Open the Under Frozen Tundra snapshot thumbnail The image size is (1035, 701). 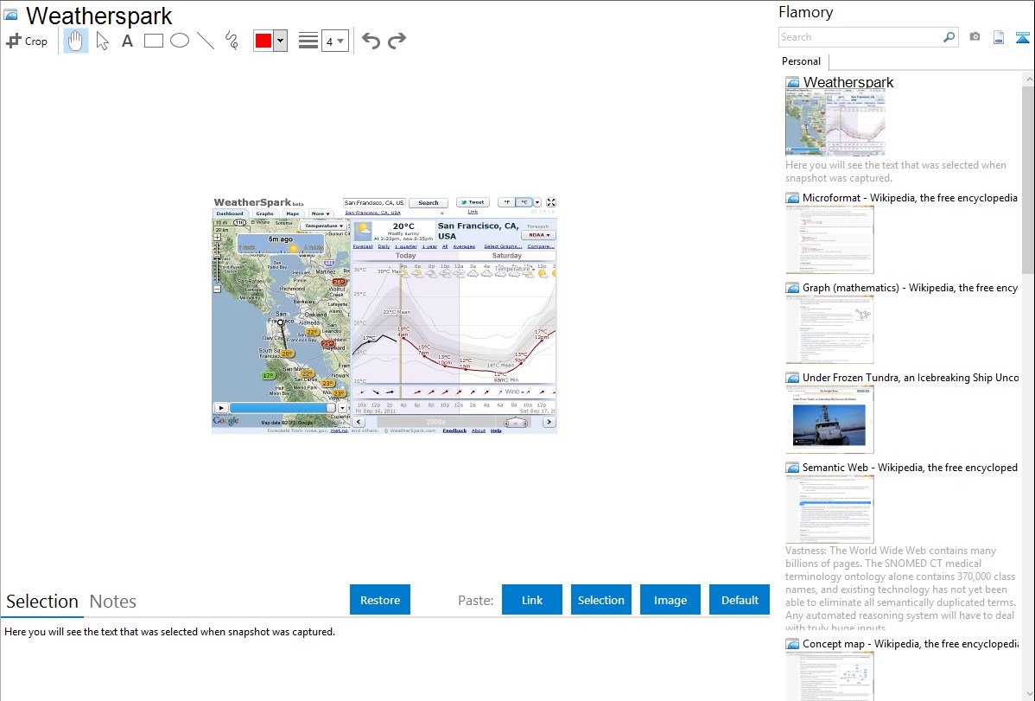tap(829, 419)
